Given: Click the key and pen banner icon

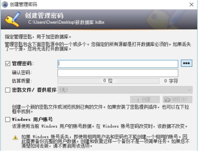Looking at the screenshot, I should (13, 19).
